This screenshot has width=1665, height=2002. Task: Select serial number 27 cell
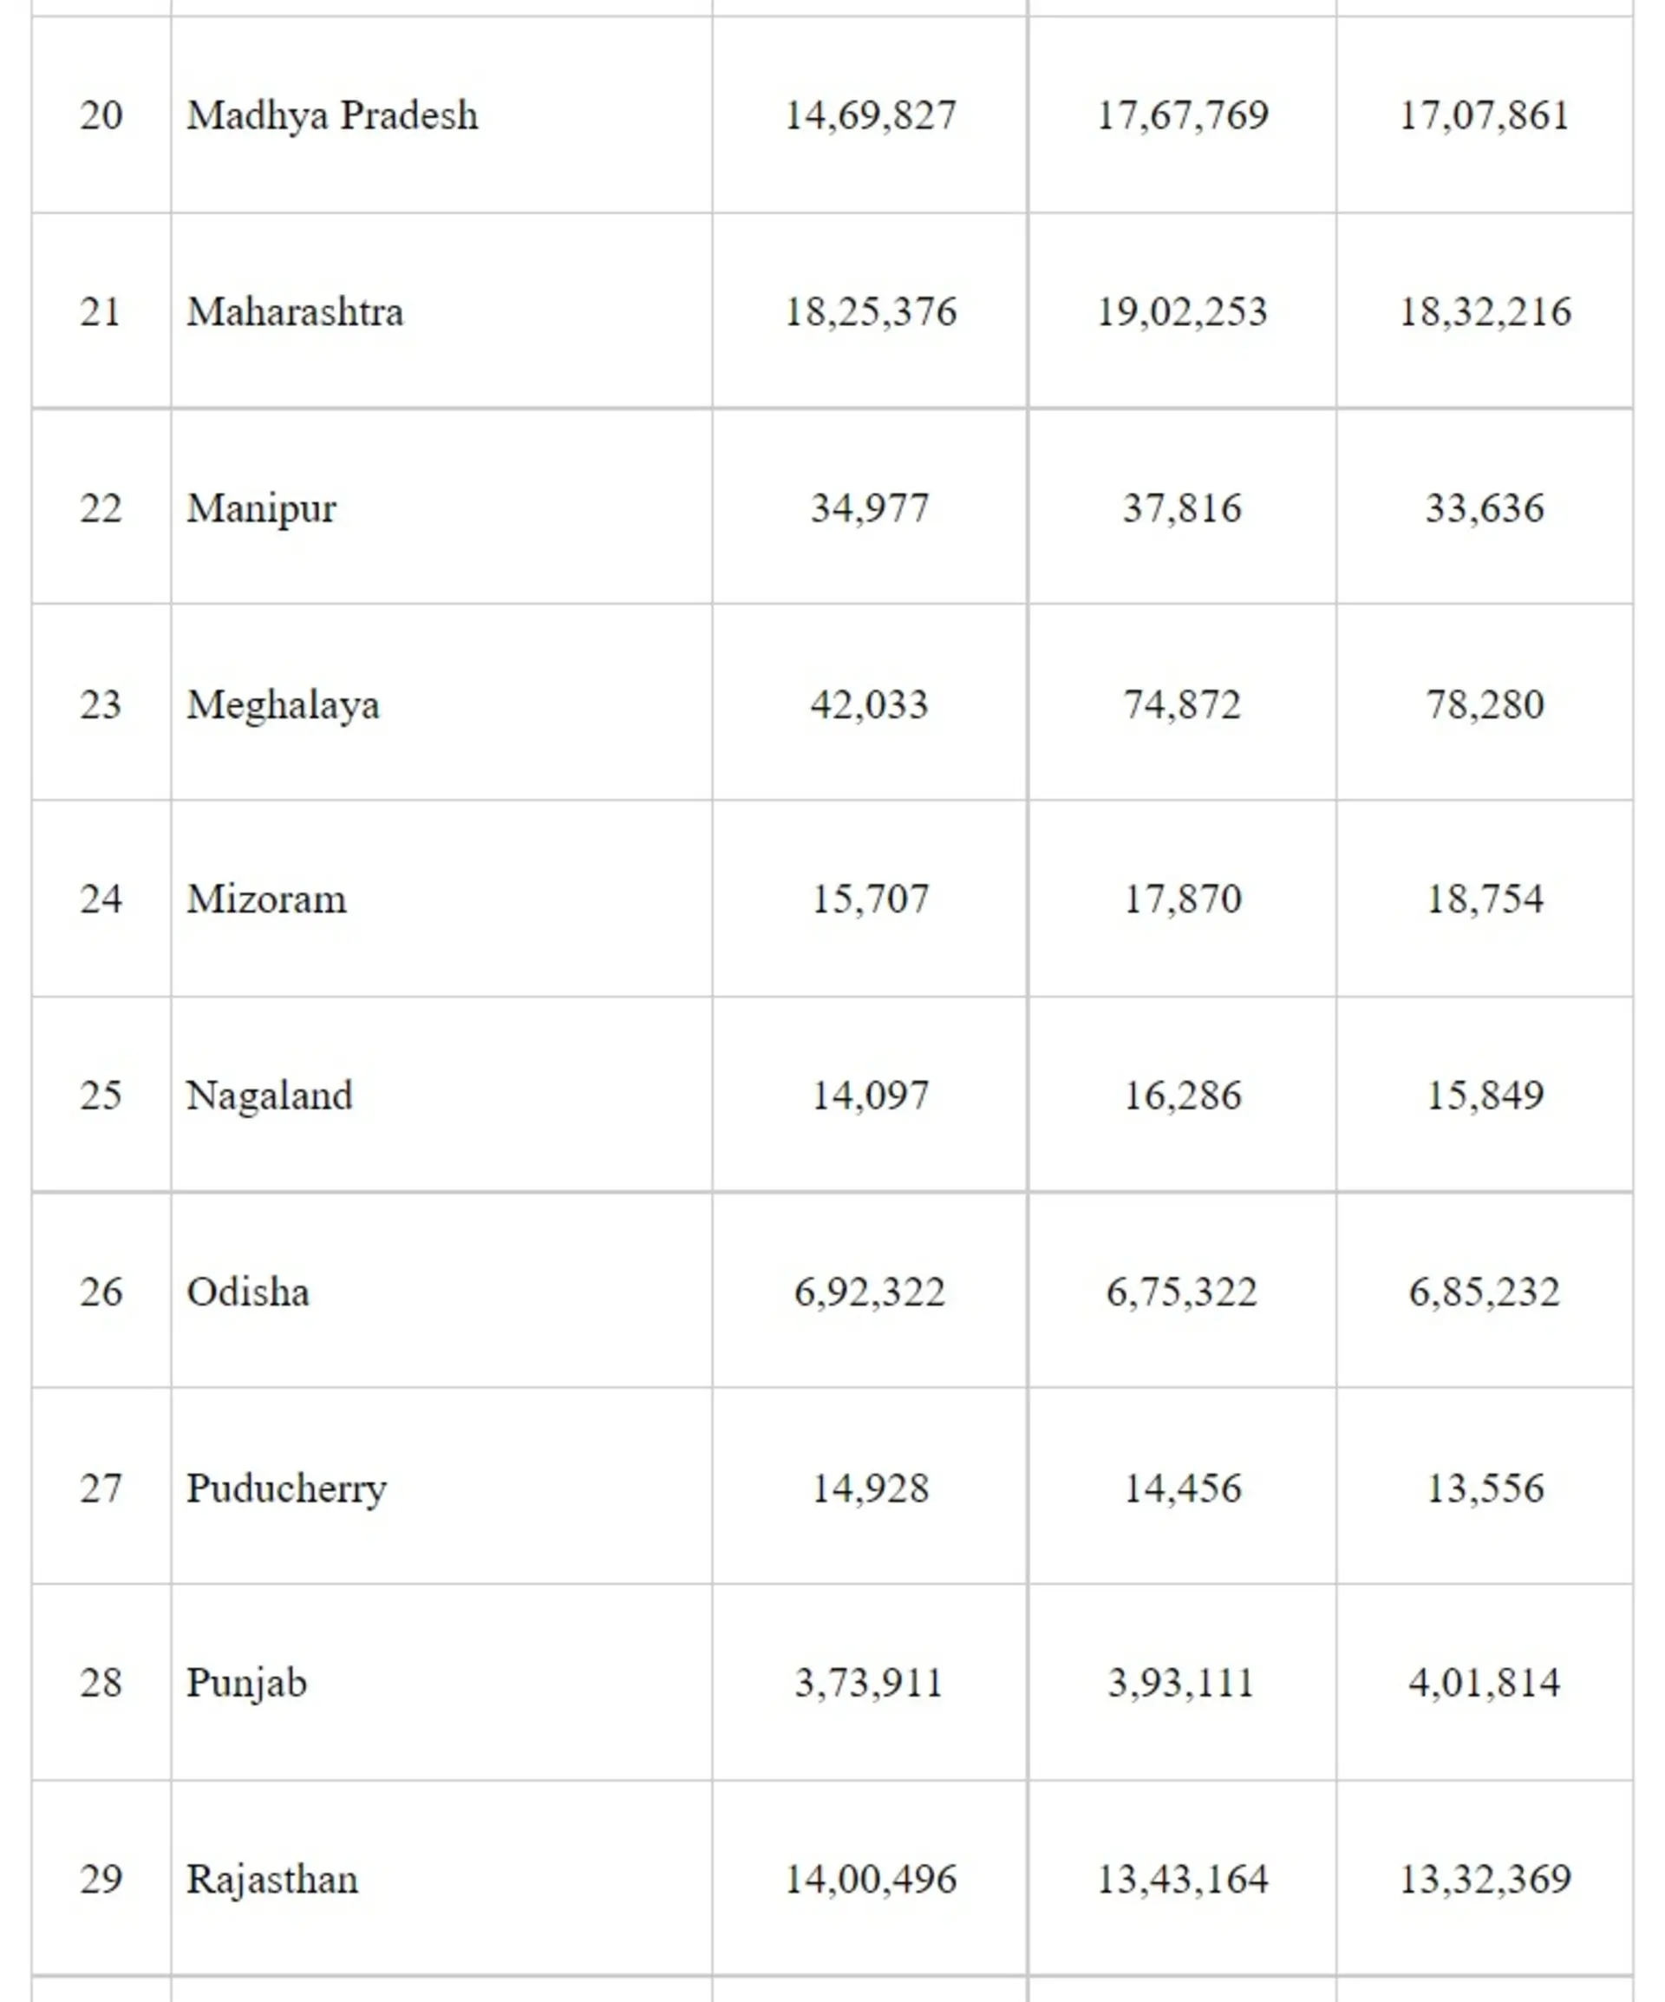point(101,1488)
